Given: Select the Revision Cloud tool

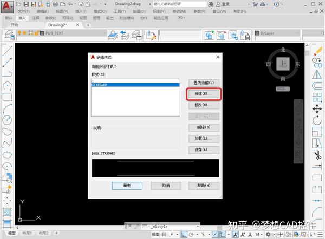Looking at the screenshot, I should (x=7, y=132).
